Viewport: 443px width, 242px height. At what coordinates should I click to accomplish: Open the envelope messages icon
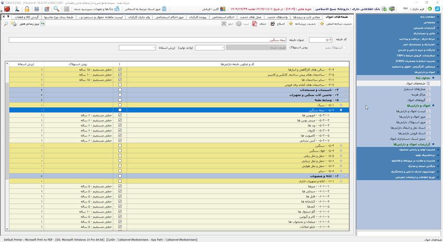[x=37, y=9]
